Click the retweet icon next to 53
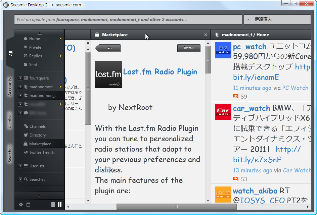317x215 pixels. [x=236, y=178]
